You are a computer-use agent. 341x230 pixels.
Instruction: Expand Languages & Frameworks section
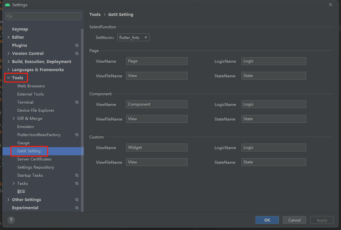pyautogui.click(x=8, y=70)
